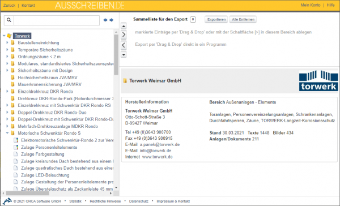Remove entries with the < button
340x206 pixels.
coord(124,45)
